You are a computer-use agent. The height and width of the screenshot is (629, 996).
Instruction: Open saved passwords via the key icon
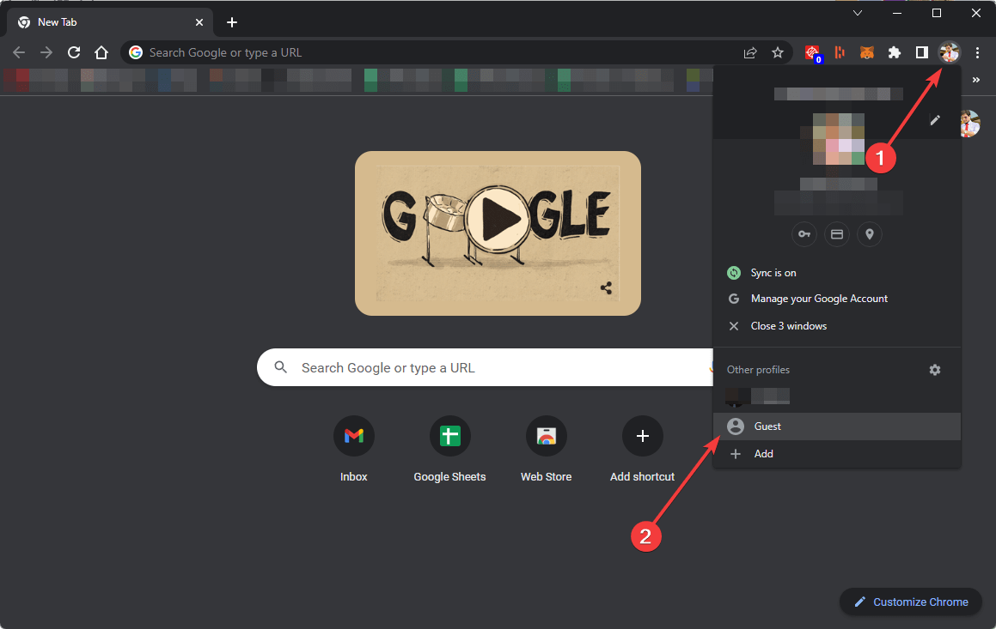click(x=804, y=234)
